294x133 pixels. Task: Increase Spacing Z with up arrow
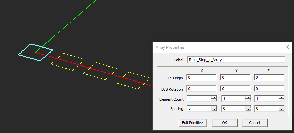282,107
